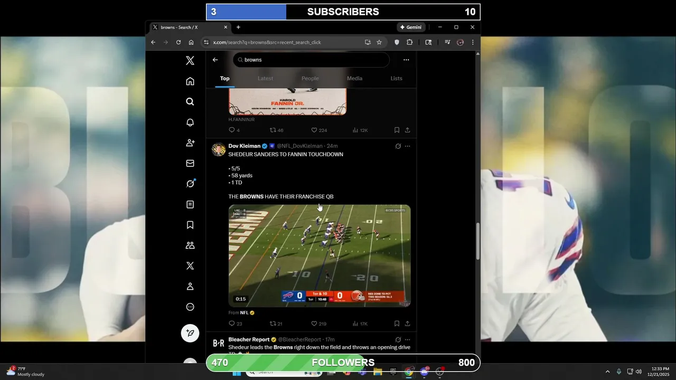
Task: Like the post with 224 likes
Action: pyautogui.click(x=318, y=130)
